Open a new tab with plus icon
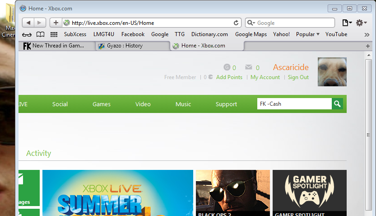The height and width of the screenshot is (216, 376). click(367, 46)
